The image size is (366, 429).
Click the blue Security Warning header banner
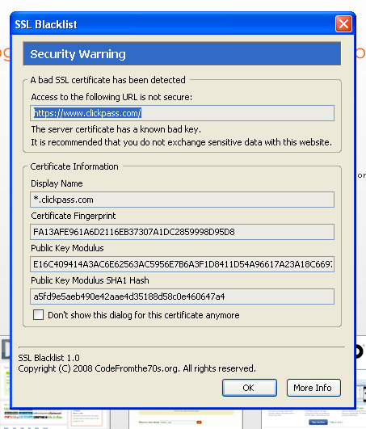pos(182,54)
